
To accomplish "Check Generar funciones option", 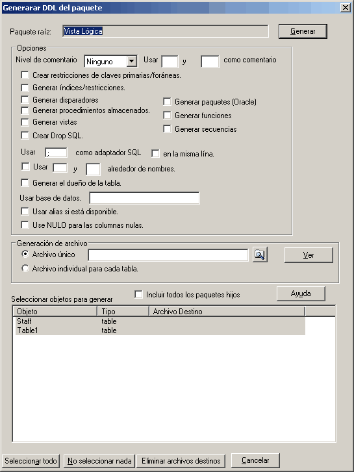I will coord(167,116).
